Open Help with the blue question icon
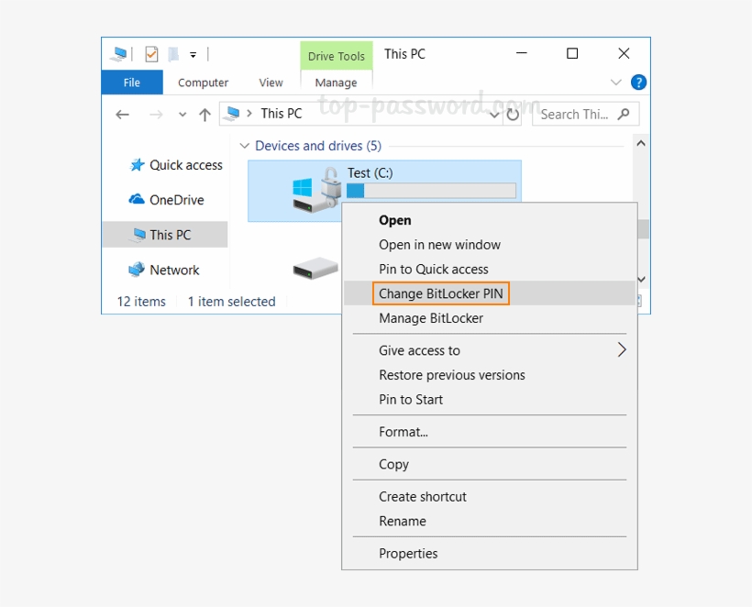The image size is (752, 607). [638, 83]
